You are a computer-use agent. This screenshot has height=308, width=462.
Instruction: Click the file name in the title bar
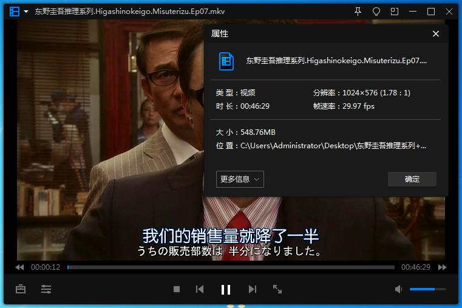click(x=130, y=12)
